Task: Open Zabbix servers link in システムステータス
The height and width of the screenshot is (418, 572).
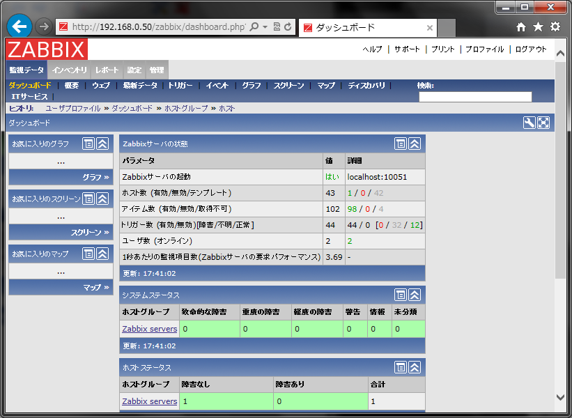Action: (x=150, y=329)
